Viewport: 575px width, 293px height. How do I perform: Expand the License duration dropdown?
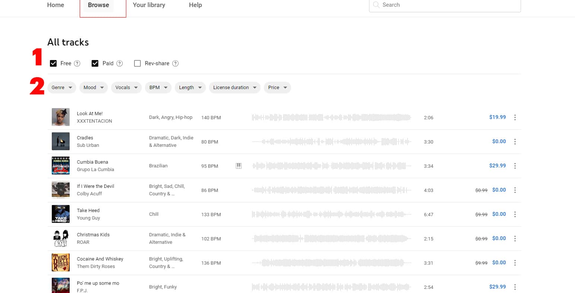[235, 88]
